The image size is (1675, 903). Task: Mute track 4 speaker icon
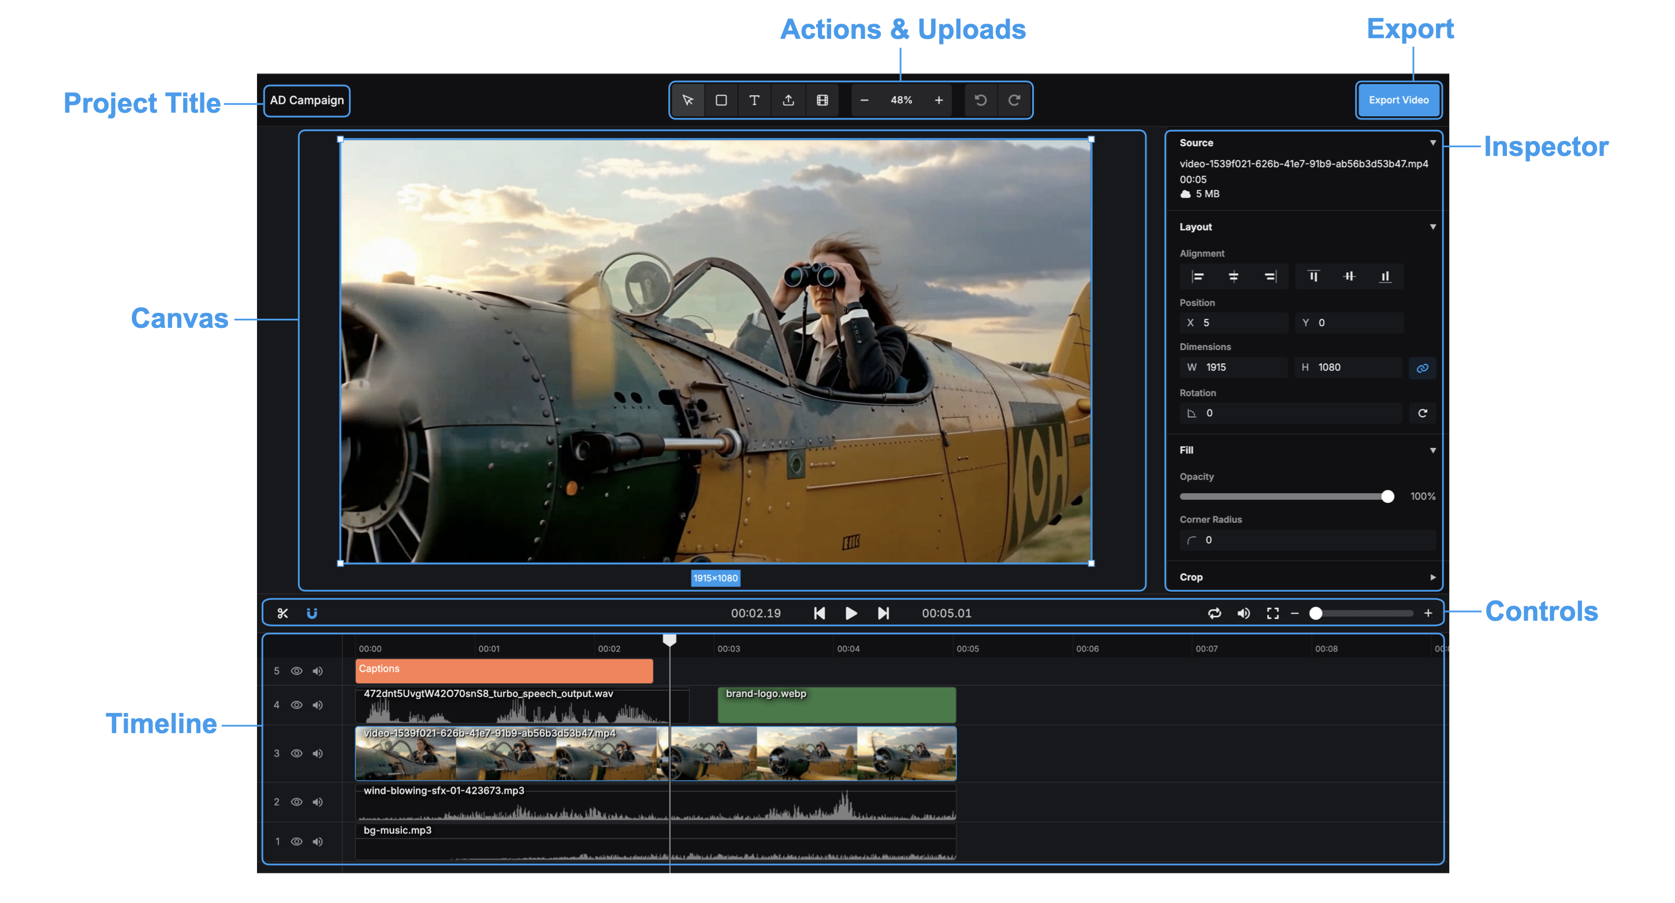[x=317, y=706]
